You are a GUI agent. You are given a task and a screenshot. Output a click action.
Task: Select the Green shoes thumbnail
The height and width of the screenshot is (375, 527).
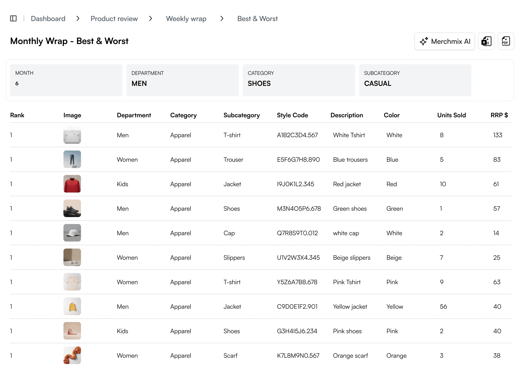[72, 208]
